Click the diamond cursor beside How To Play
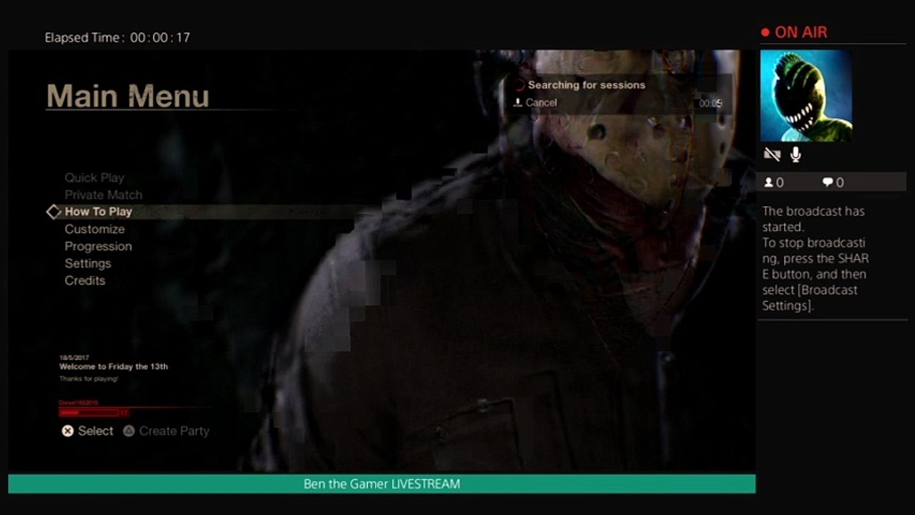 pos(54,212)
